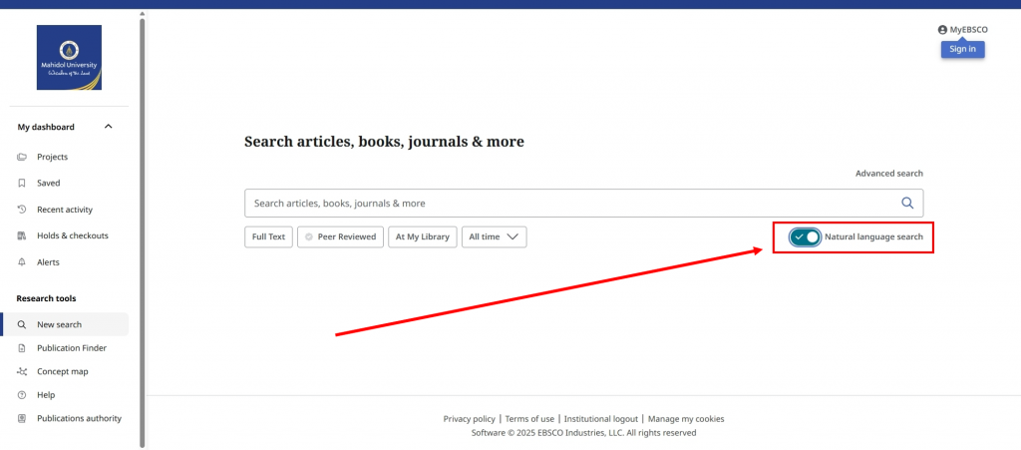Toggle the Natural language search switch
The image size is (1021, 450).
805,237
